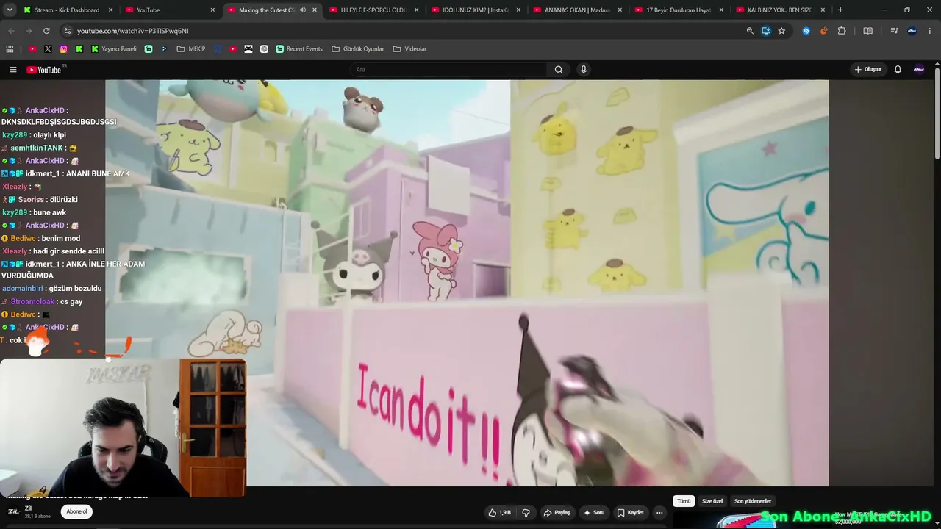
Task: Click the Kaydet save button
Action: click(x=630, y=513)
